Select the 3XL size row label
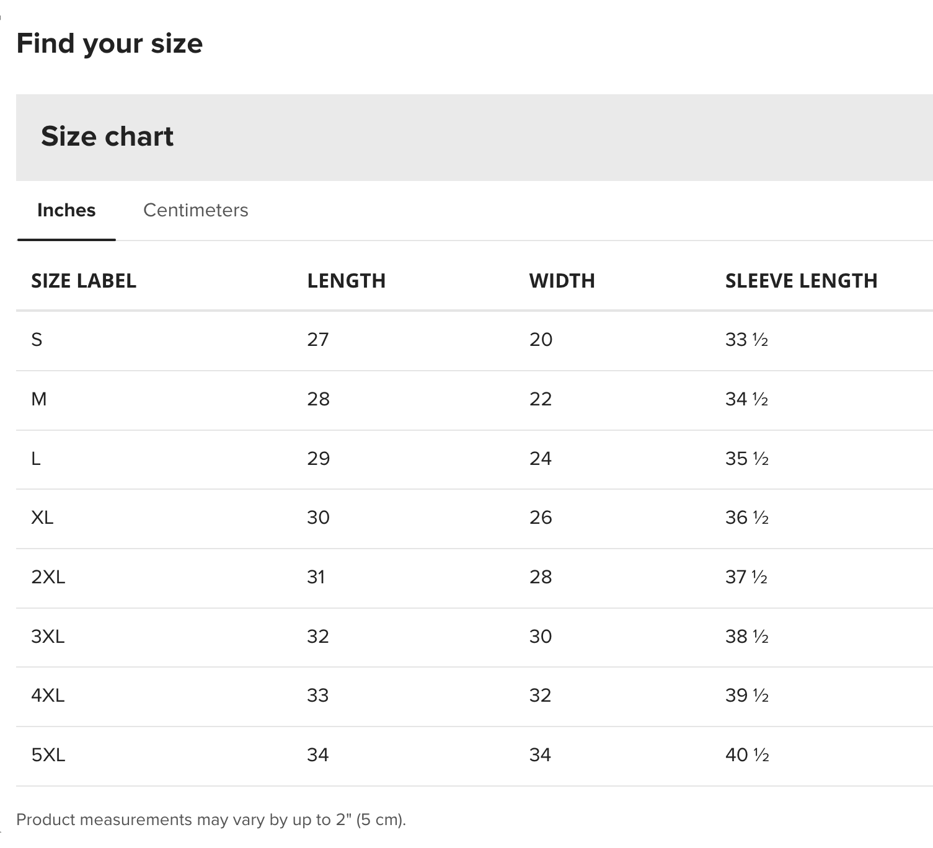The image size is (933, 848). click(48, 637)
